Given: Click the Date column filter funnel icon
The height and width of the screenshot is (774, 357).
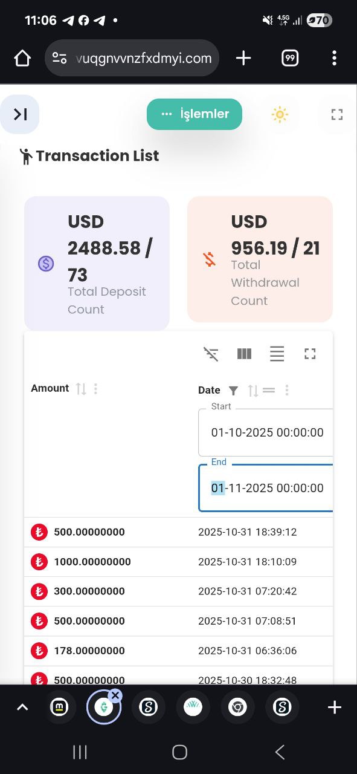Looking at the screenshot, I should 233,391.
